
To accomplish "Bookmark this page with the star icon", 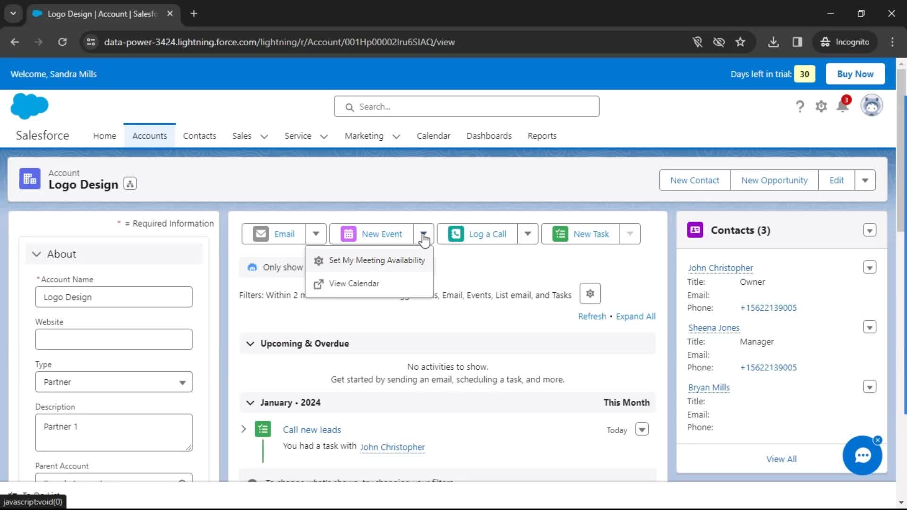I will coord(740,42).
